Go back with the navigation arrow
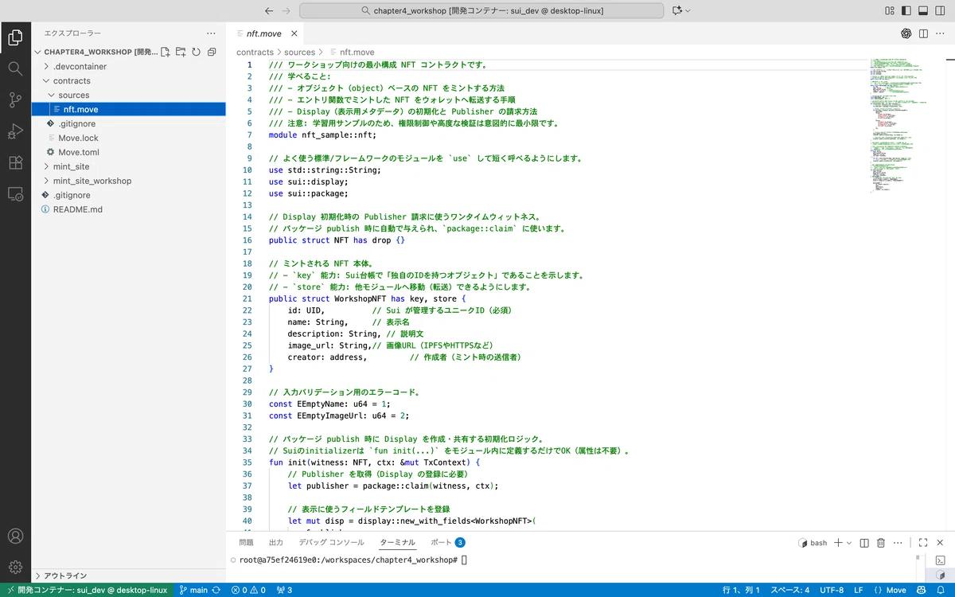Image resolution: width=955 pixels, height=597 pixels. click(268, 10)
